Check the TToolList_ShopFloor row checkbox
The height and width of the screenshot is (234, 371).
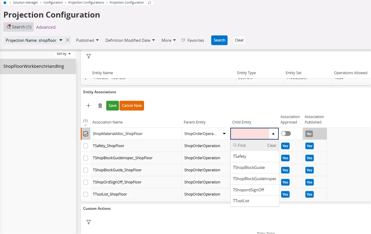point(86,194)
